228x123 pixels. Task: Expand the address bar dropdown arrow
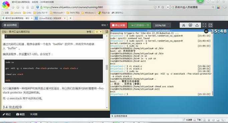click(x=168, y=7)
